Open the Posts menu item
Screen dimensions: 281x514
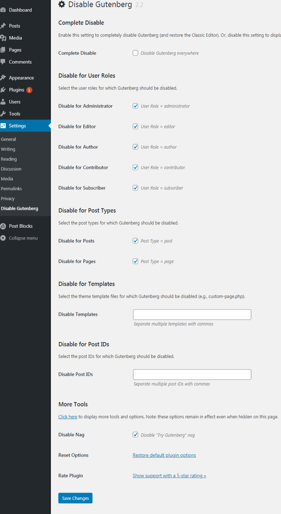click(x=25, y=26)
